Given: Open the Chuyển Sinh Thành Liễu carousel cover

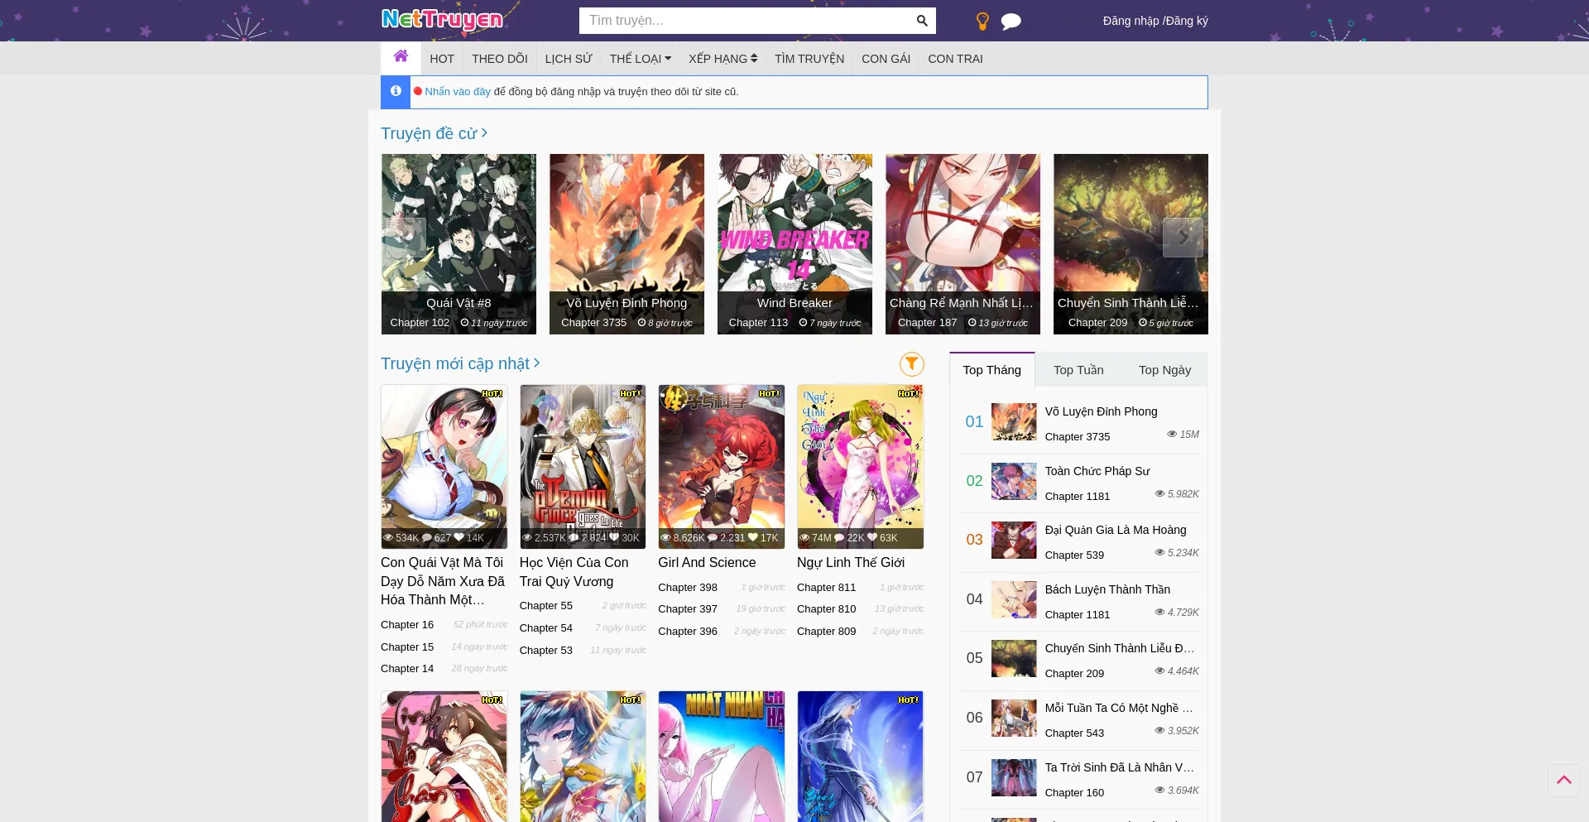Looking at the screenshot, I should 1131,243.
